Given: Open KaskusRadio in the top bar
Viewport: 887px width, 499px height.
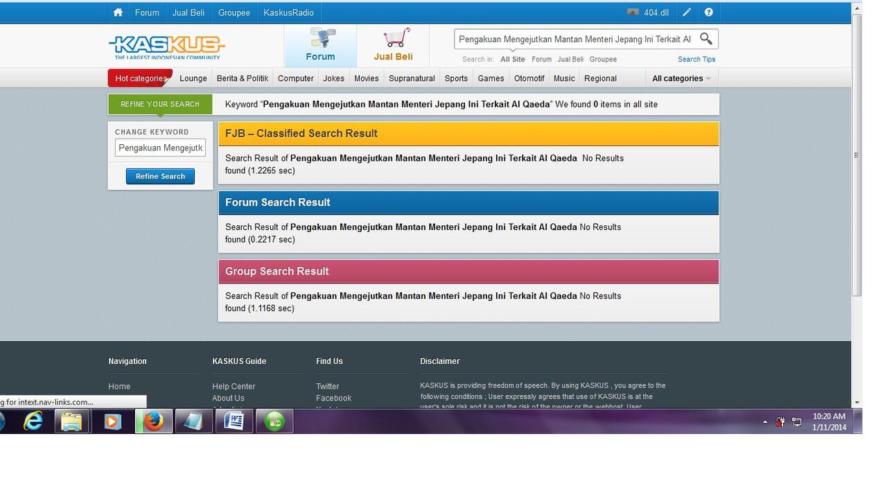Looking at the screenshot, I should coord(288,12).
